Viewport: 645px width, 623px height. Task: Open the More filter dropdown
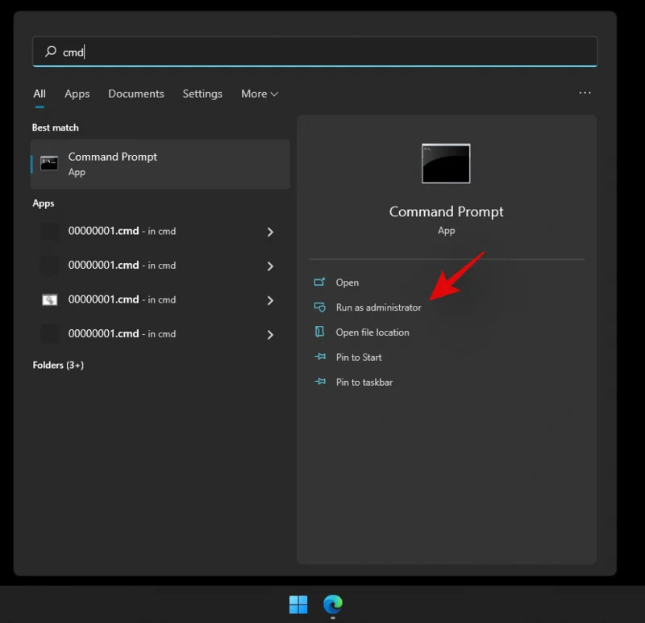tap(259, 94)
